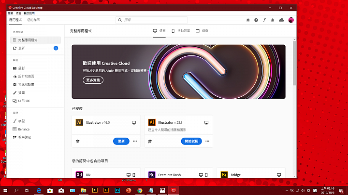
Task: Open the 輔助說明 menu
Action: [29, 13]
